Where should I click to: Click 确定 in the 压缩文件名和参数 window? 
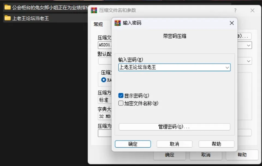coord(169,155)
